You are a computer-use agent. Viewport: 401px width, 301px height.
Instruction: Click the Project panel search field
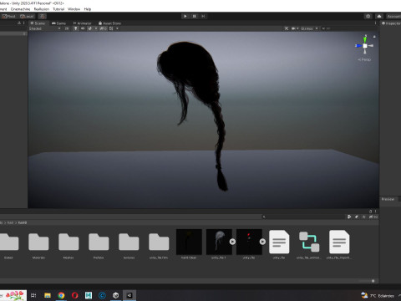click(303, 217)
